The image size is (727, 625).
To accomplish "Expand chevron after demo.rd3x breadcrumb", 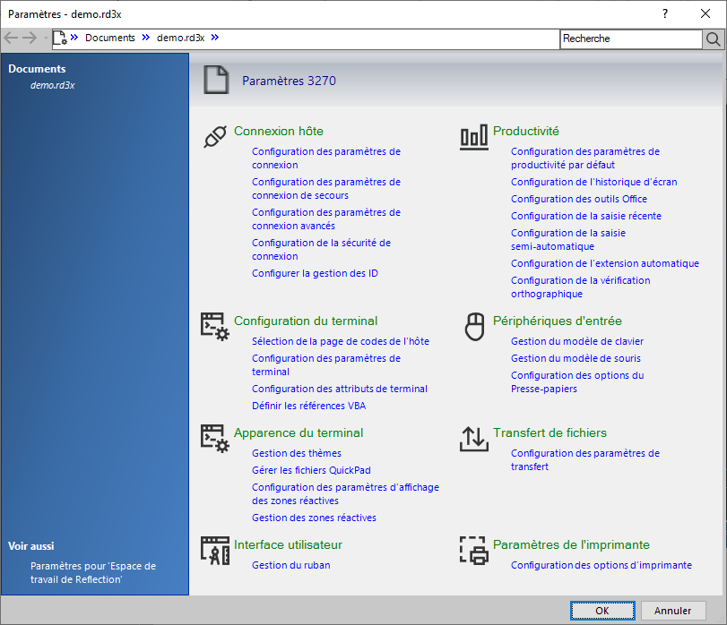I will pos(214,38).
